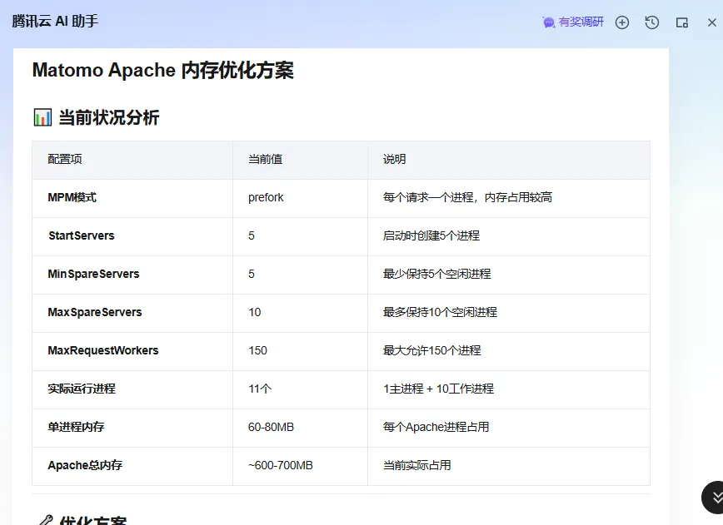Open the 有奖调研 survey link
This screenshot has width=723, height=525.
click(x=573, y=22)
